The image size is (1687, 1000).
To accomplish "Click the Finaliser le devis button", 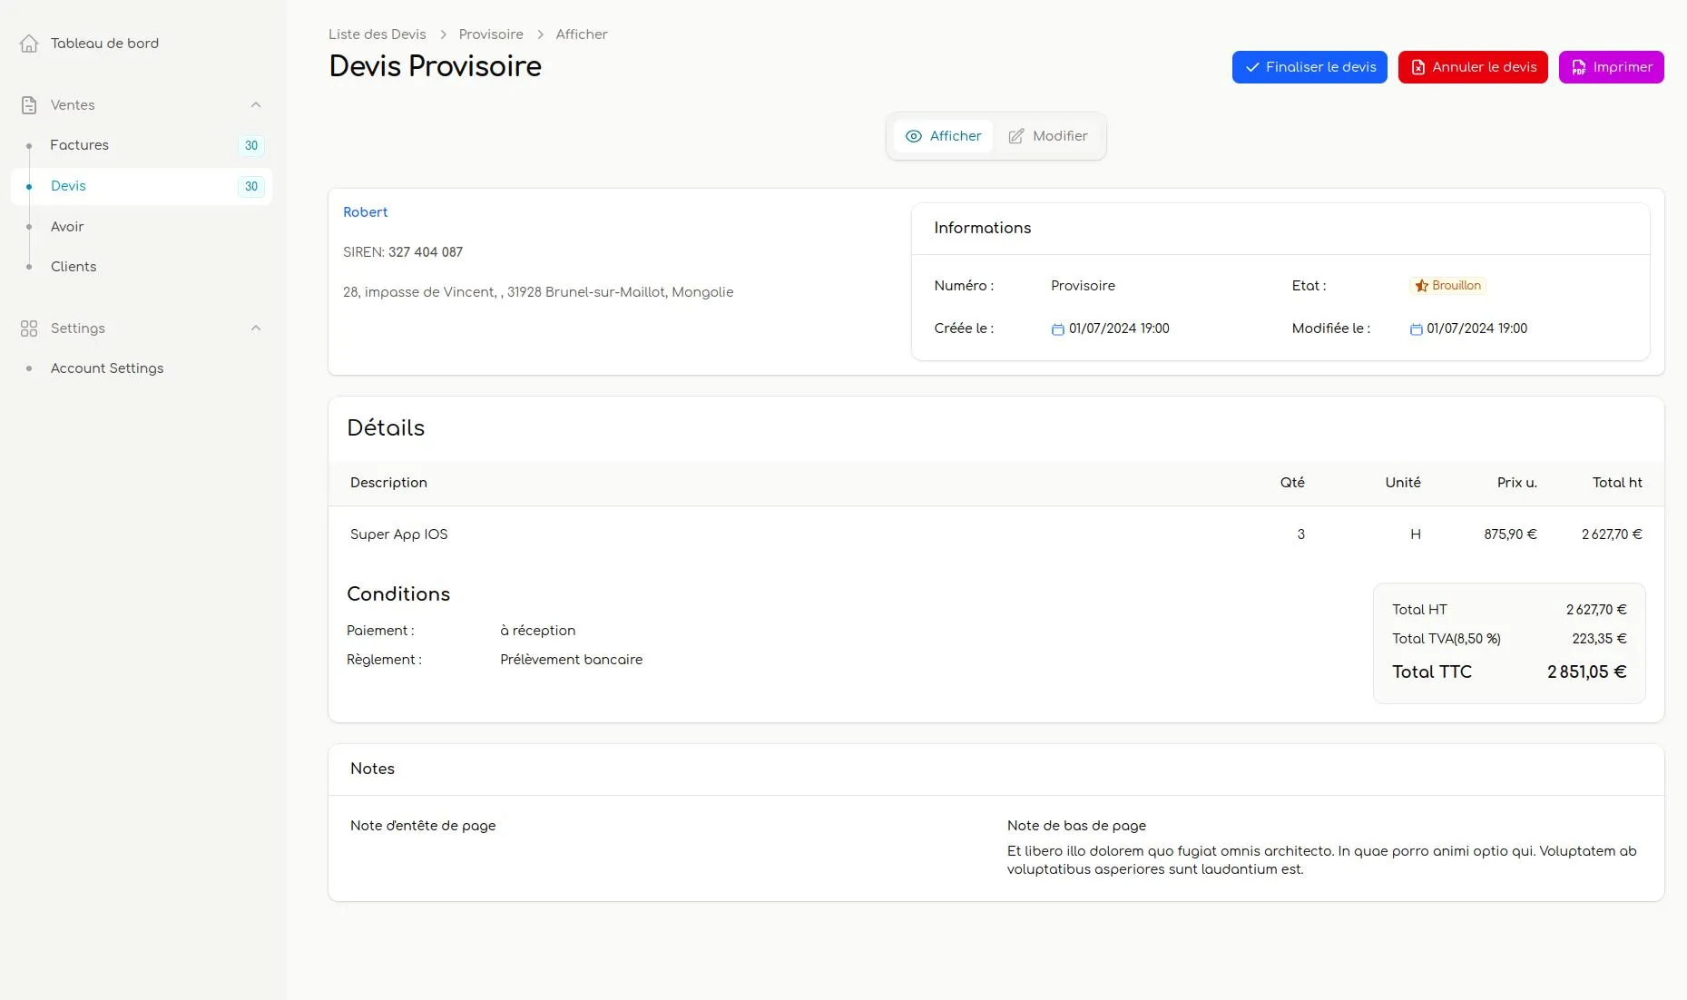I will pos(1309,66).
